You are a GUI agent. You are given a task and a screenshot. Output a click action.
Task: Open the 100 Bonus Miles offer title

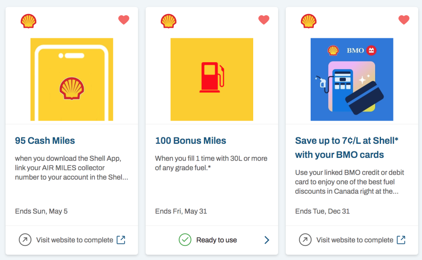click(191, 141)
